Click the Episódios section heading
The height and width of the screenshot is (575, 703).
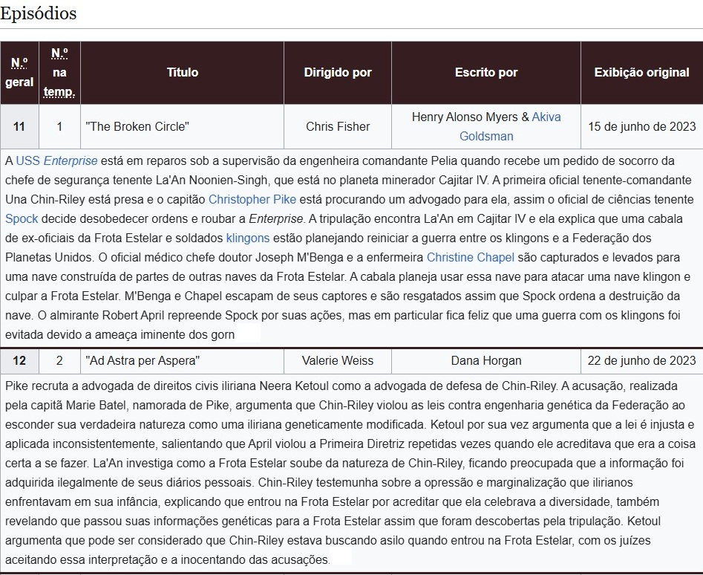tap(39, 13)
